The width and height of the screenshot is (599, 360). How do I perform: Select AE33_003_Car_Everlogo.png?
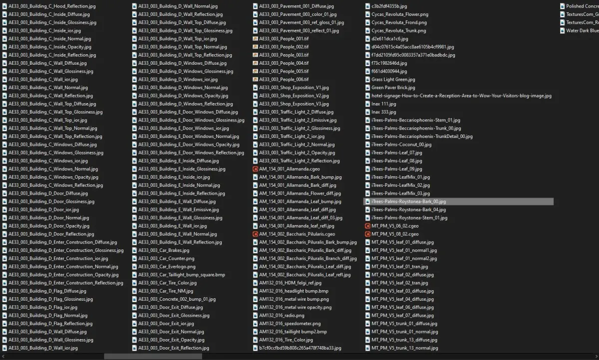tap(168, 266)
